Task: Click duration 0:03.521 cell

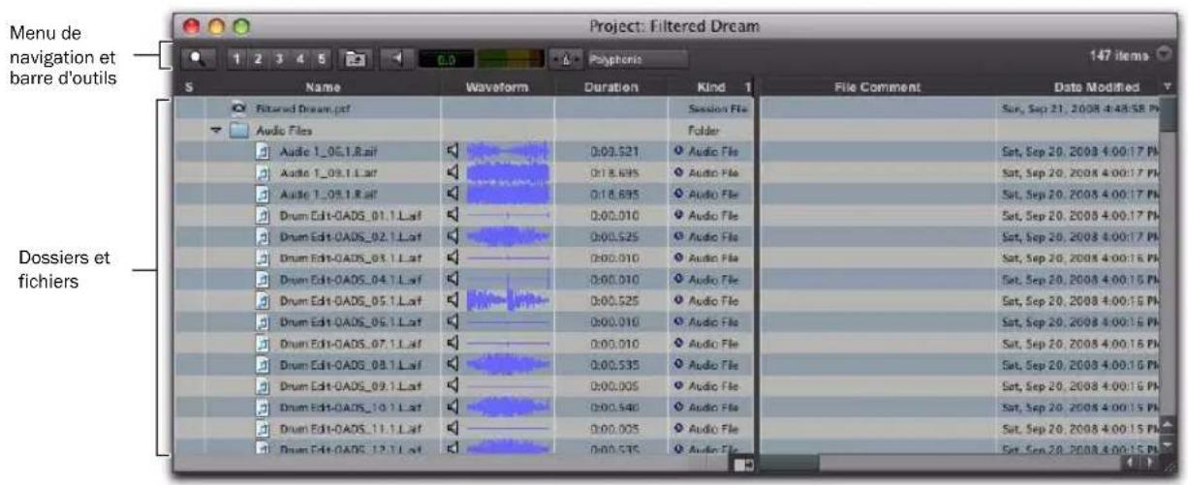Action: point(610,150)
